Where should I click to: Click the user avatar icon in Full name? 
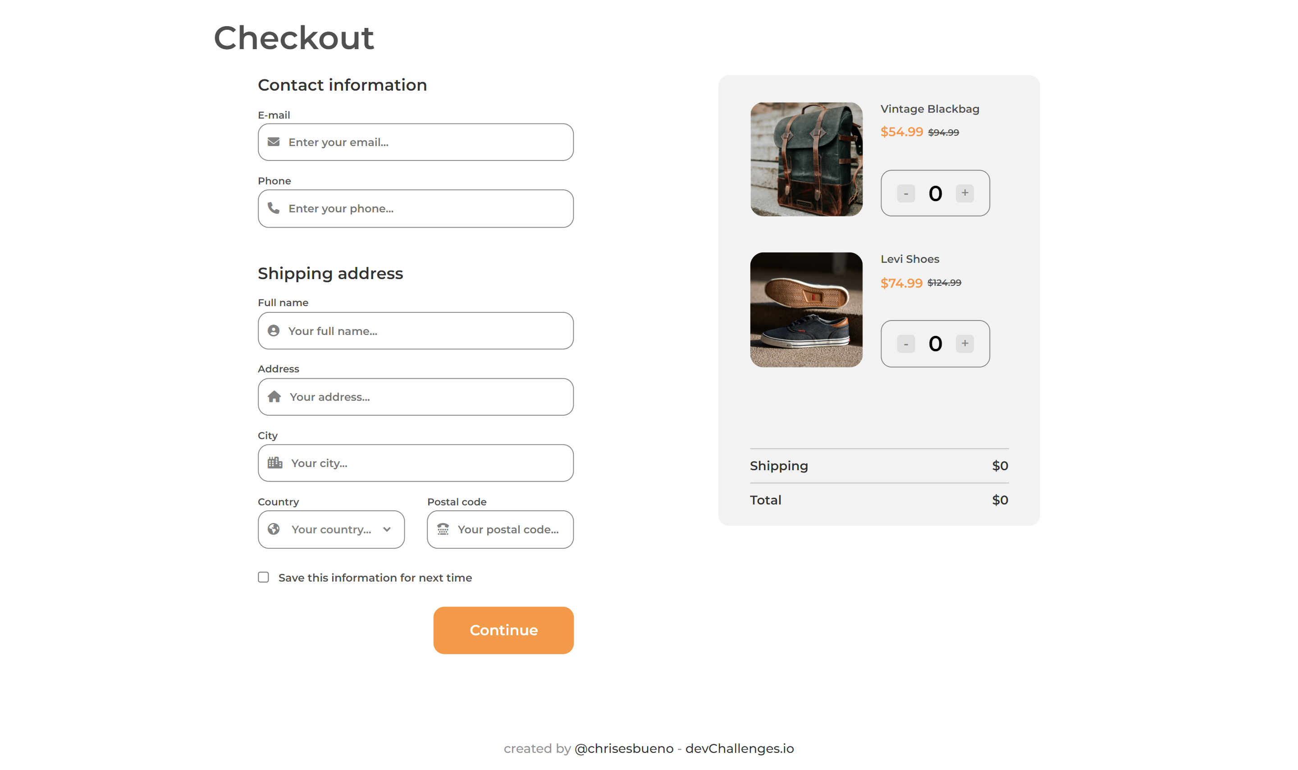point(273,330)
